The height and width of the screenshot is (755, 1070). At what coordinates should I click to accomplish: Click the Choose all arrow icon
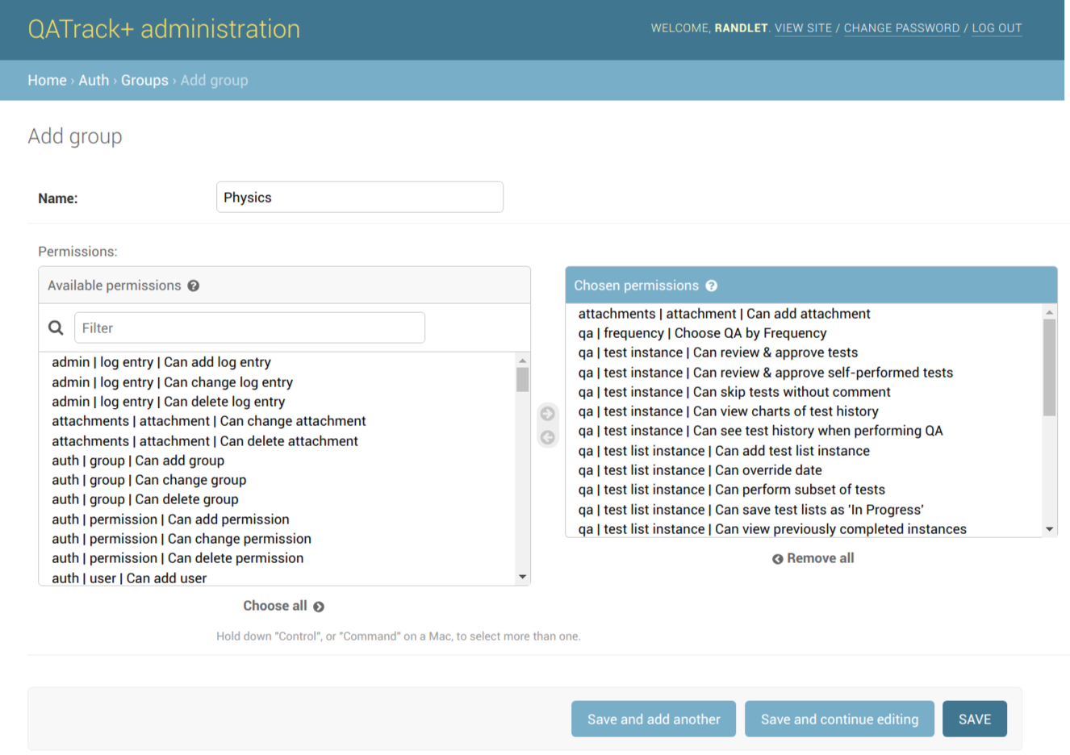[319, 607]
